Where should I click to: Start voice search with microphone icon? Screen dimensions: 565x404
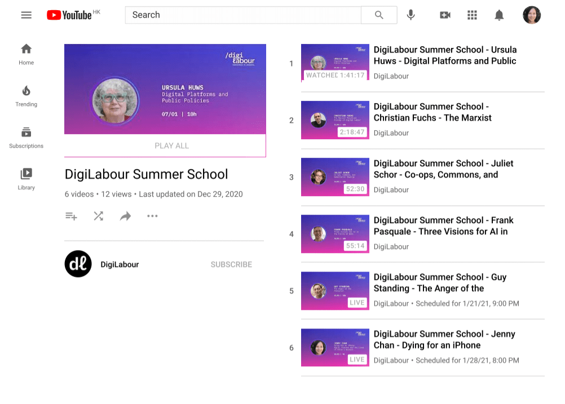pyautogui.click(x=411, y=15)
